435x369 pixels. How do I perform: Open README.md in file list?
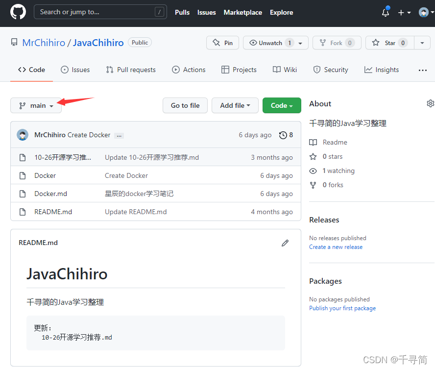point(53,212)
